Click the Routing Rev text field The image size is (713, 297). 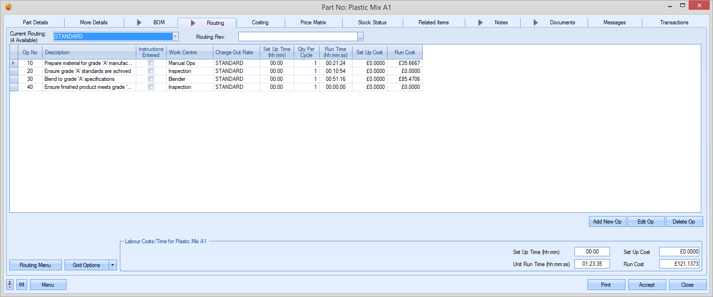tap(298, 37)
